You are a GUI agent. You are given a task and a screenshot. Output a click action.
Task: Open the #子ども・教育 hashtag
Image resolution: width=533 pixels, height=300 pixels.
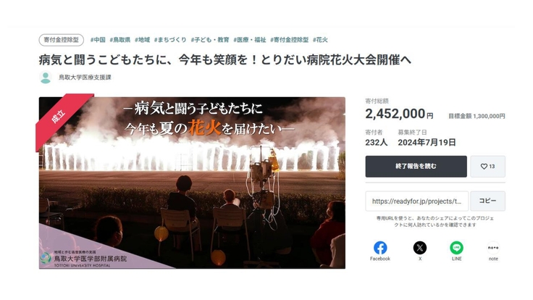click(210, 40)
